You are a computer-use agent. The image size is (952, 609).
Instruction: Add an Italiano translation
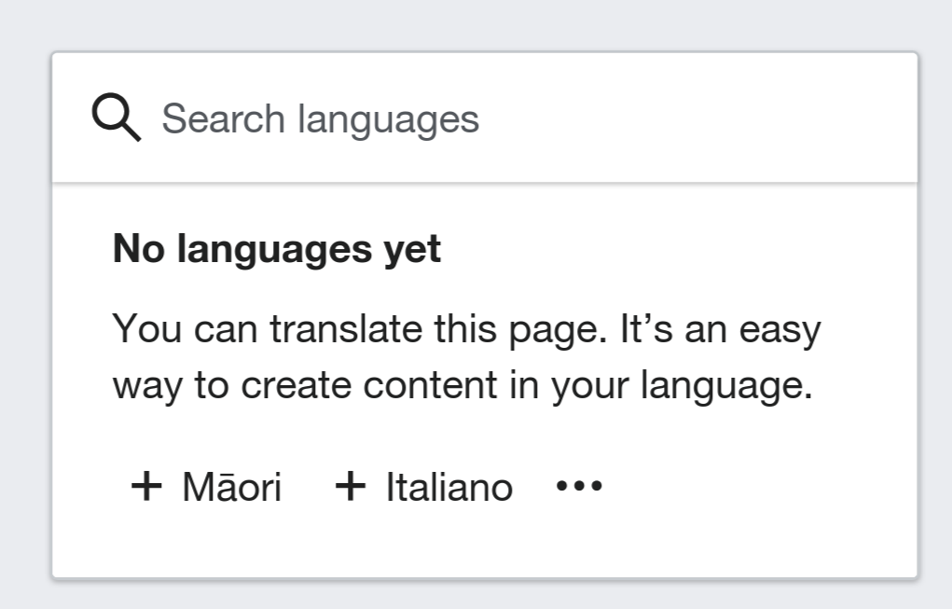(x=424, y=486)
